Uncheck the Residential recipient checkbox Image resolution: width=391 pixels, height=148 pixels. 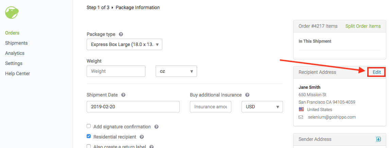(x=89, y=136)
